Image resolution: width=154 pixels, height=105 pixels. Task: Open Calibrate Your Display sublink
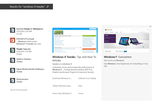point(87,78)
